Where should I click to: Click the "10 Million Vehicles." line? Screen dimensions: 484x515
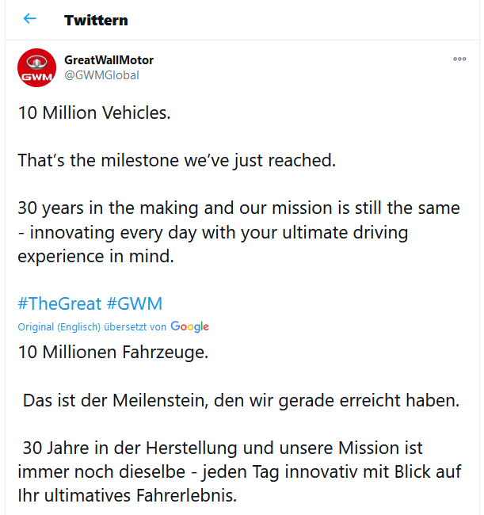click(x=94, y=113)
